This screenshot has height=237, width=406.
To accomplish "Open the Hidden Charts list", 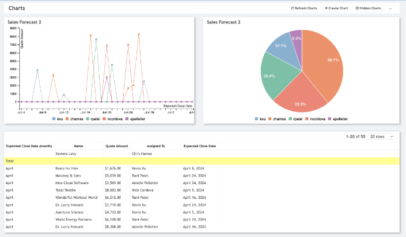I will point(369,8).
